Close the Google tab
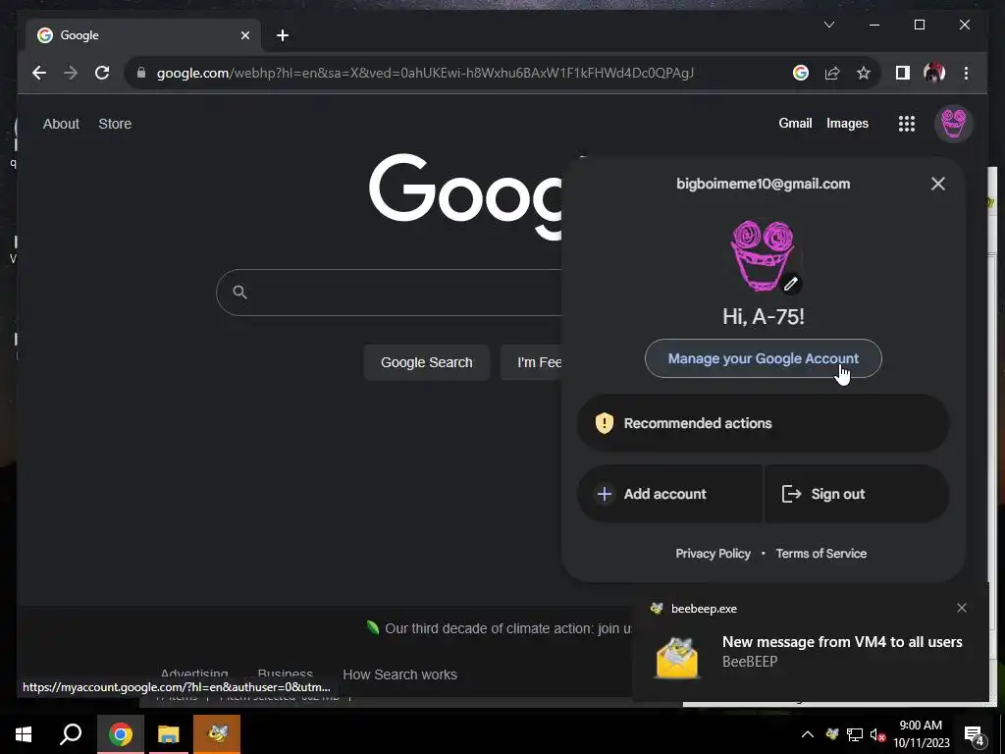Image resolution: width=1005 pixels, height=754 pixels. 244,35
